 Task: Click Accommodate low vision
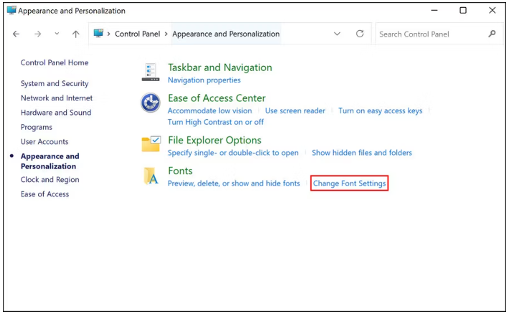click(x=210, y=110)
